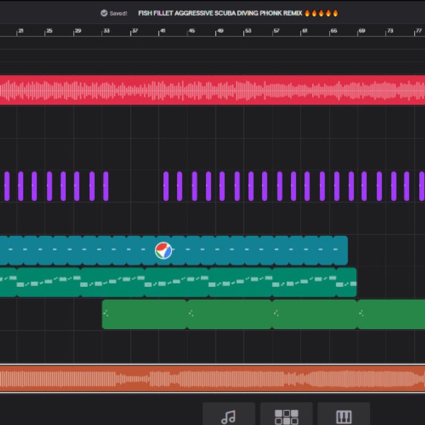Select the red waveform audio clip
The image size is (425, 425).
(x=212, y=90)
